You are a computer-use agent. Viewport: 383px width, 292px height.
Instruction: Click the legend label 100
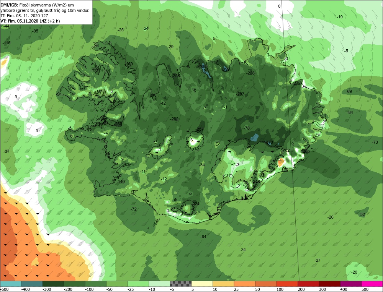280,289
